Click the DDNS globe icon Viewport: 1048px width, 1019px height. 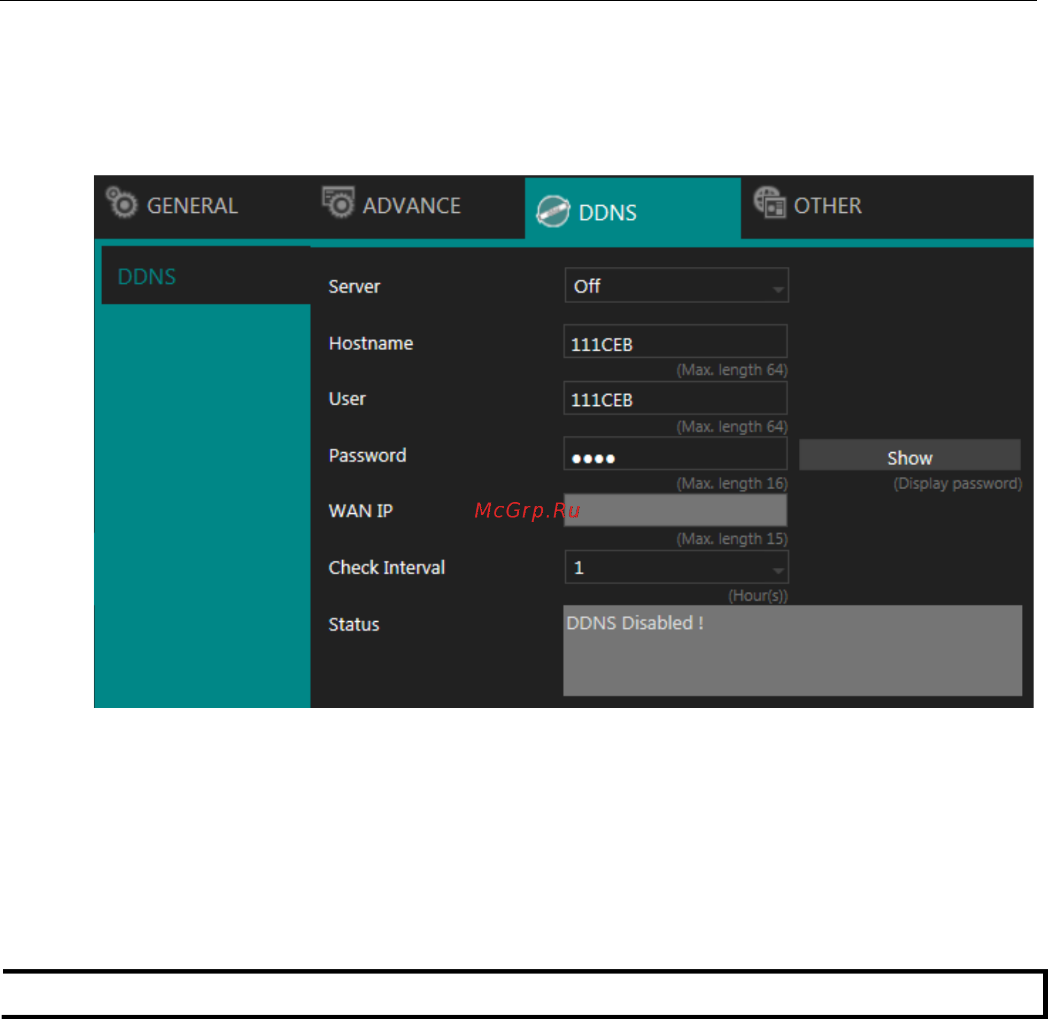point(553,212)
